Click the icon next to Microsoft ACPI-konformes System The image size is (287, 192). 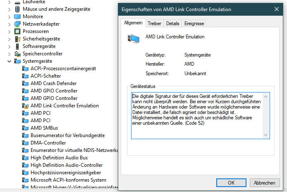click(25, 180)
